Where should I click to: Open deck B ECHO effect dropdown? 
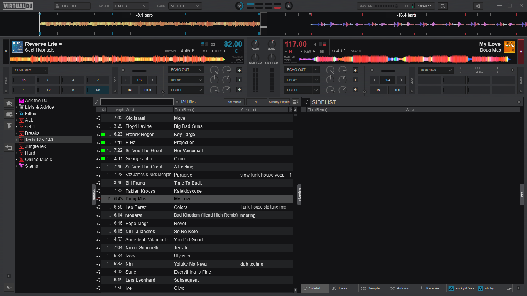tap(302, 90)
